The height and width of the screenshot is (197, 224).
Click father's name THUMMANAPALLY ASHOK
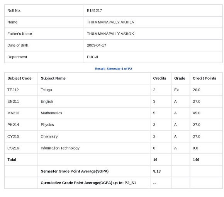click(x=110, y=34)
